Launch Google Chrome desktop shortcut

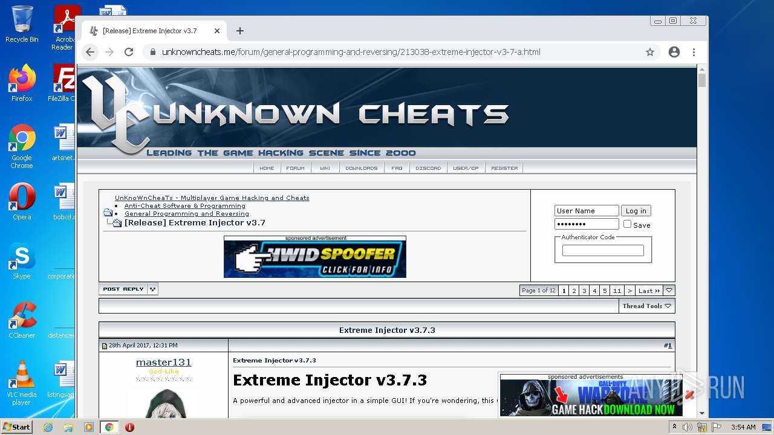click(22, 147)
